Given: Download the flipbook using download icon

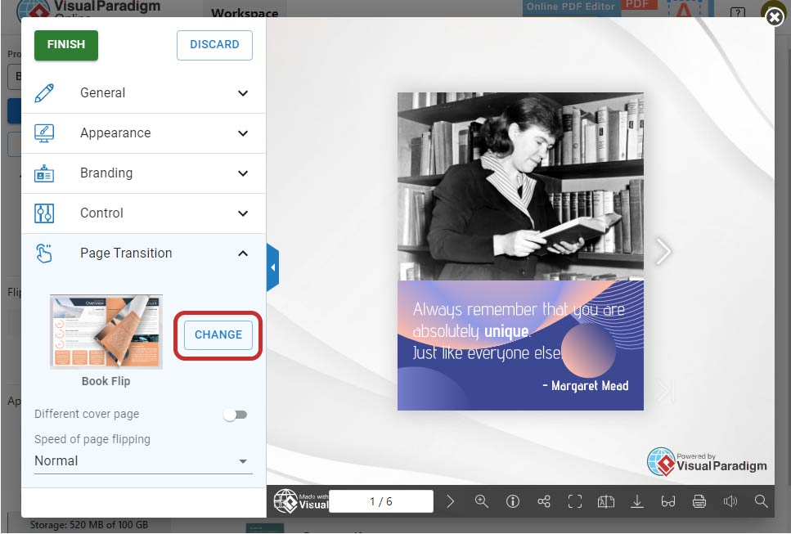Looking at the screenshot, I should 637,501.
